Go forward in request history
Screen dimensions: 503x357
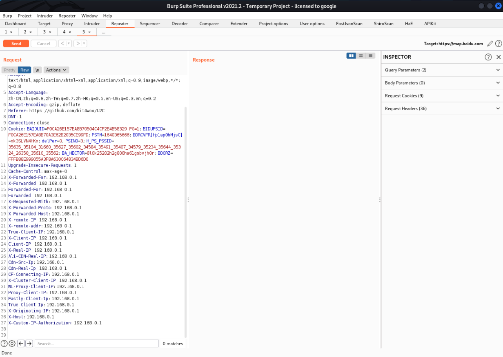(x=78, y=44)
